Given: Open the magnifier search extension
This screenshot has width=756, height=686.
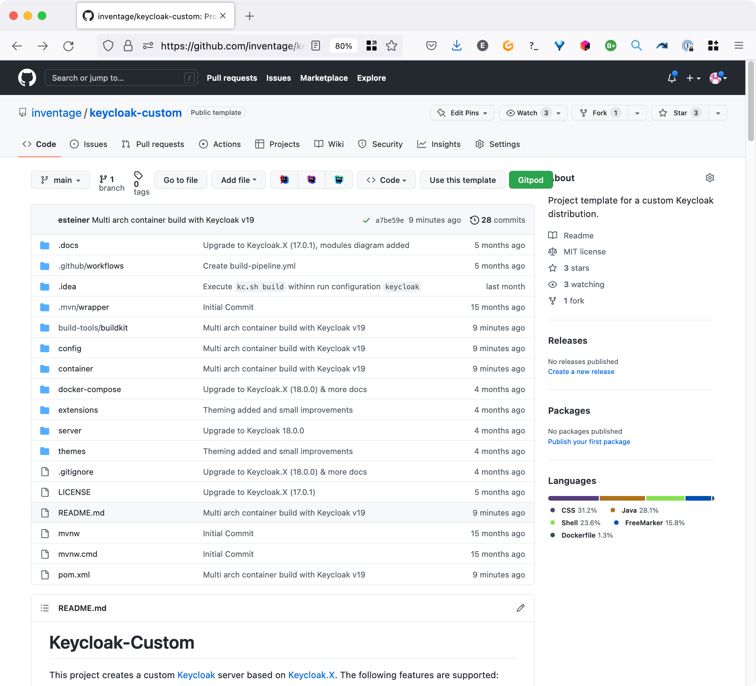Looking at the screenshot, I should click(x=636, y=46).
